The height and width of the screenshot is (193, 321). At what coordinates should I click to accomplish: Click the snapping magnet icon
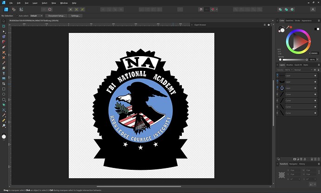213,9
